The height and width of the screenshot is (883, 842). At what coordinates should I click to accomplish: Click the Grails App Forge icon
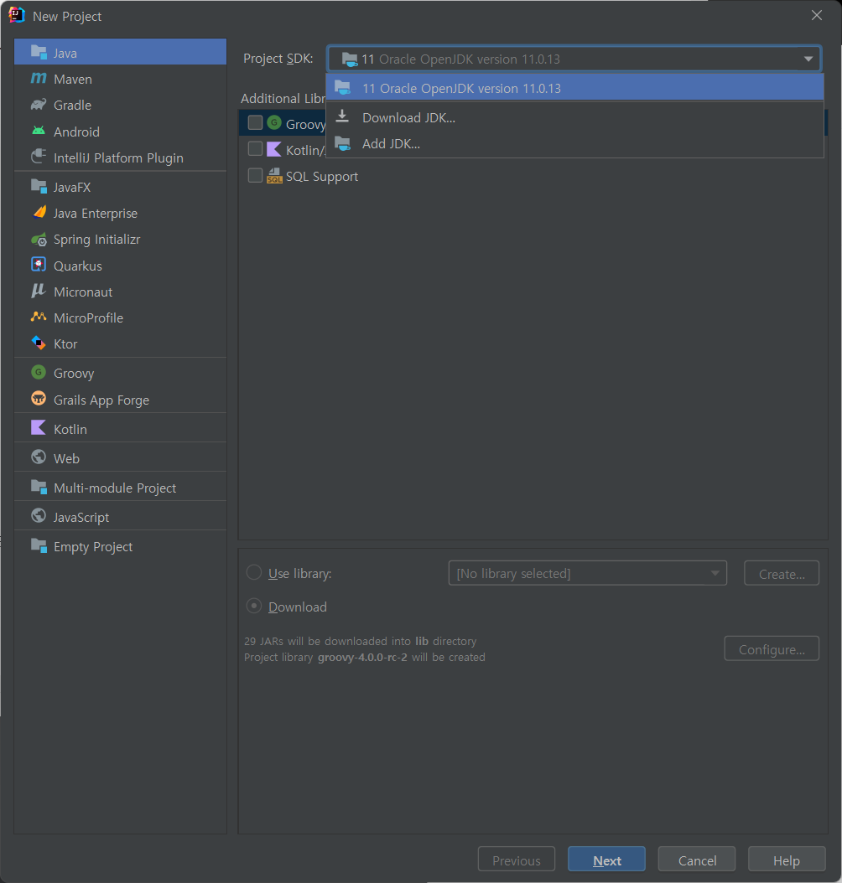39,399
